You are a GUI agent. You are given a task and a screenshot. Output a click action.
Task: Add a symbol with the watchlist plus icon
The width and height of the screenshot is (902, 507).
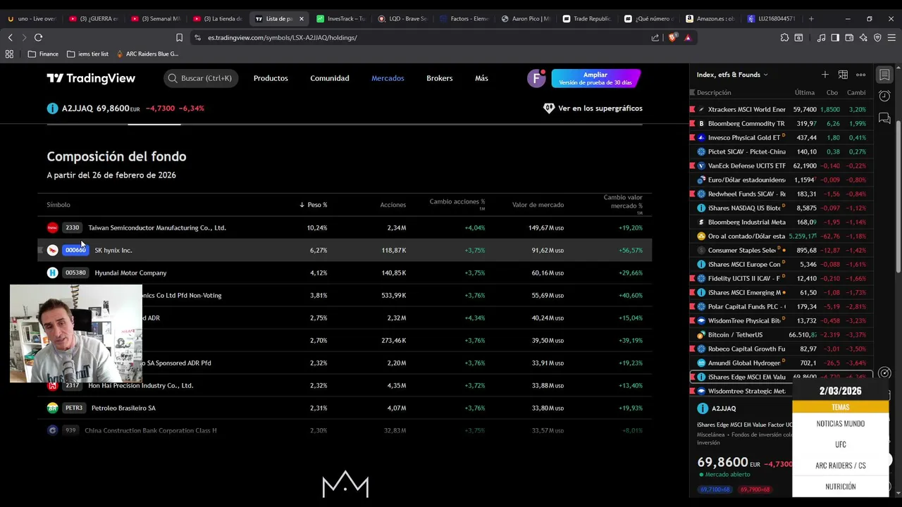tap(824, 75)
